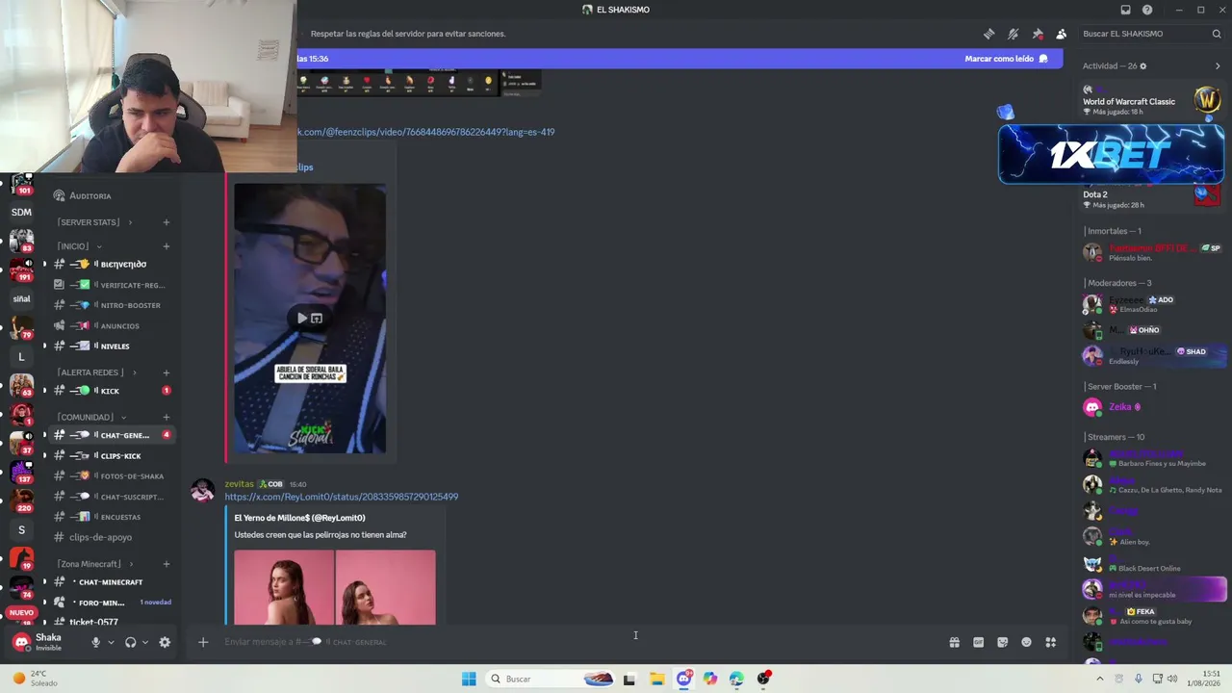Open the kick channel
Viewport: 1232px width, 693px height.
[x=115, y=391]
